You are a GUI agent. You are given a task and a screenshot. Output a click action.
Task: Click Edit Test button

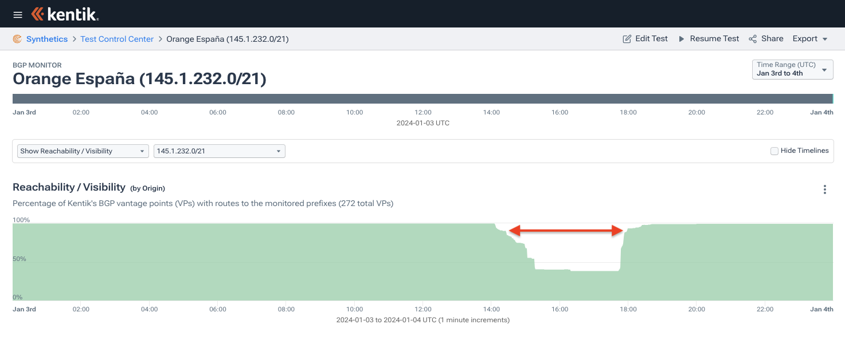click(x=646, y=39)
